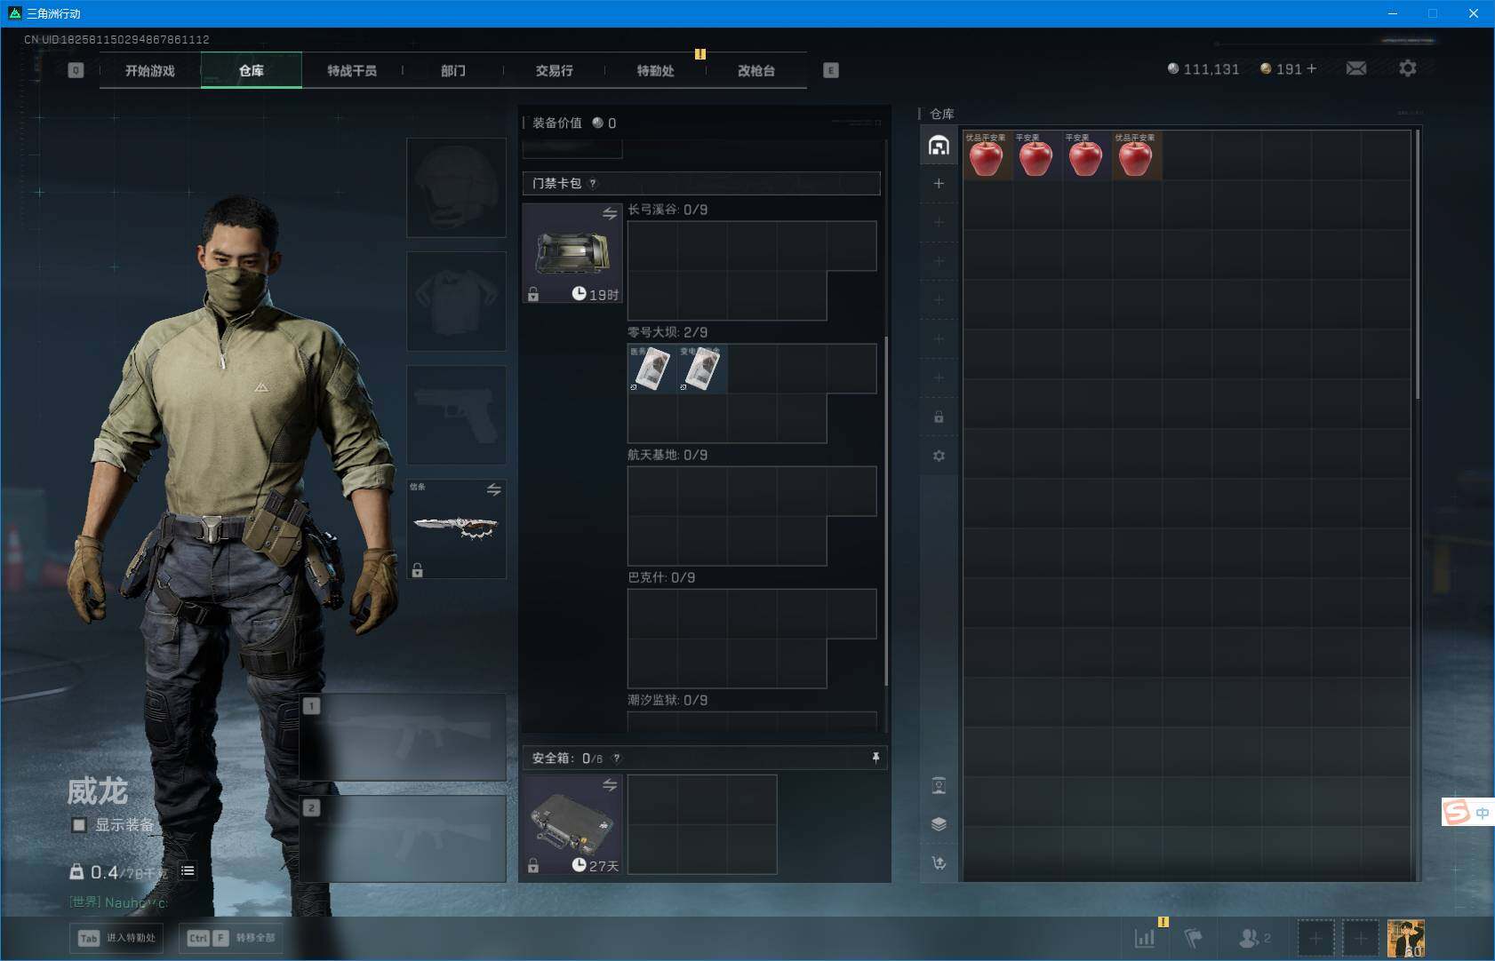The width and height of the screenshot is (1495, 961).
Task: Select the knife in the melee slot
Action: point(457,528)
